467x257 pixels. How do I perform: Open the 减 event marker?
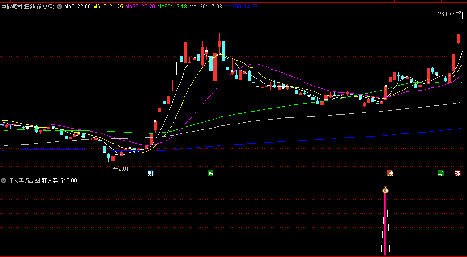tap(441, 174)
